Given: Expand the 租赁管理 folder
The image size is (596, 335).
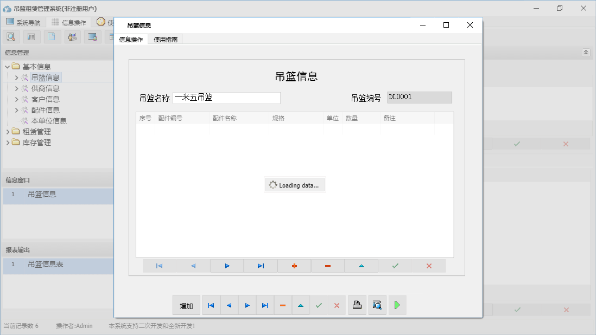Looking at the screenshot, I should click(x=7, y=131).
